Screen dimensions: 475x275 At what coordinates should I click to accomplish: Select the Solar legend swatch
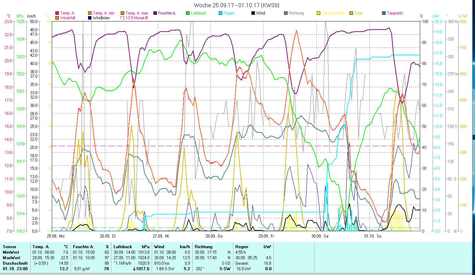tap(351, 13)
